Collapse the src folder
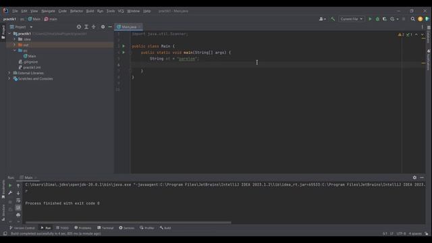 point(15,51)
